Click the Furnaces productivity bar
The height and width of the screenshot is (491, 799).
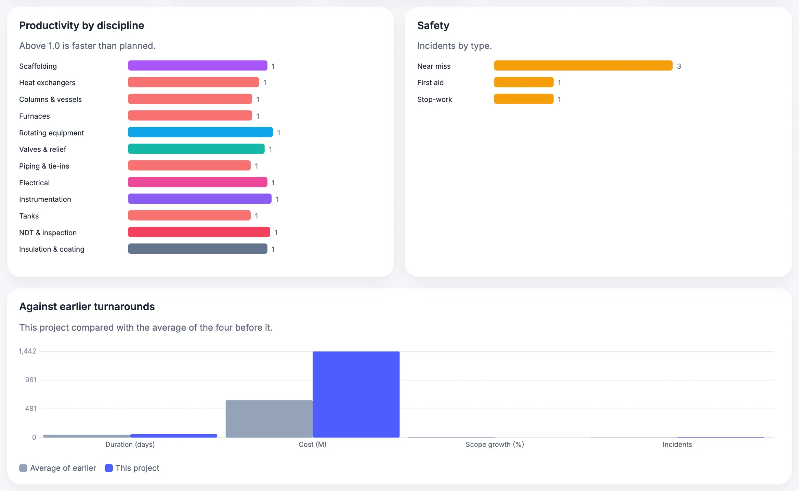point(190,116)
